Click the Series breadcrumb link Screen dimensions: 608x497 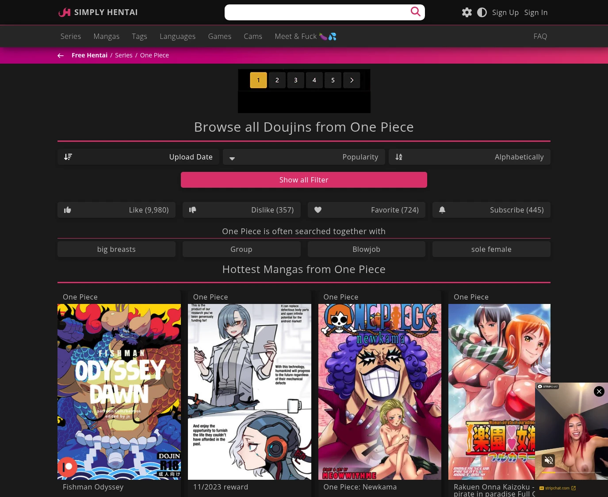(x=124, y=55)
